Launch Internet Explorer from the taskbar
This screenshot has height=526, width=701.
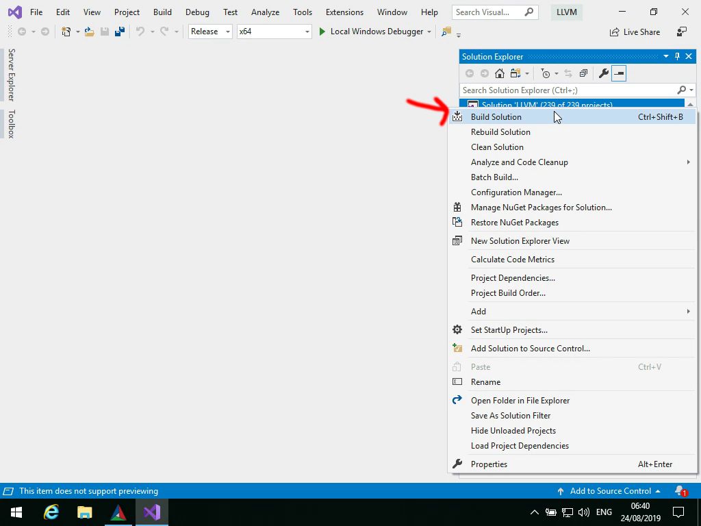coord(51,512)
